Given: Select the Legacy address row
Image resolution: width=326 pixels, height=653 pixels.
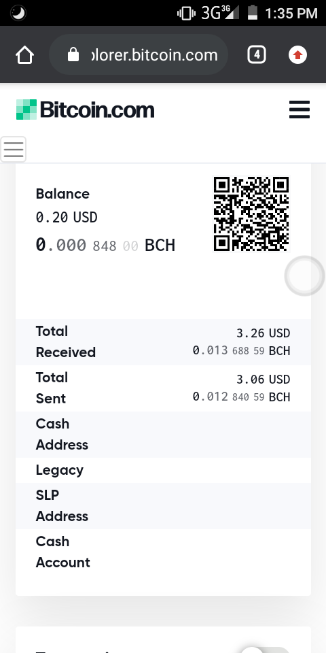Looking at the screenshot, I should [x=163, y=470].
